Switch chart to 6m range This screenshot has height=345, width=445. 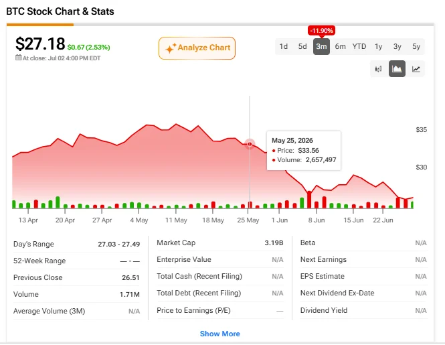(x=341, y=46)
